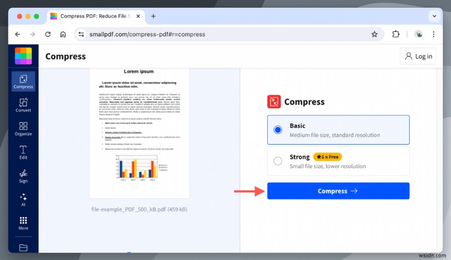The height and width of the screenshot is (260, 451).
Task: Open the Compress tool in the sidebar
Action: click(23, 82)
